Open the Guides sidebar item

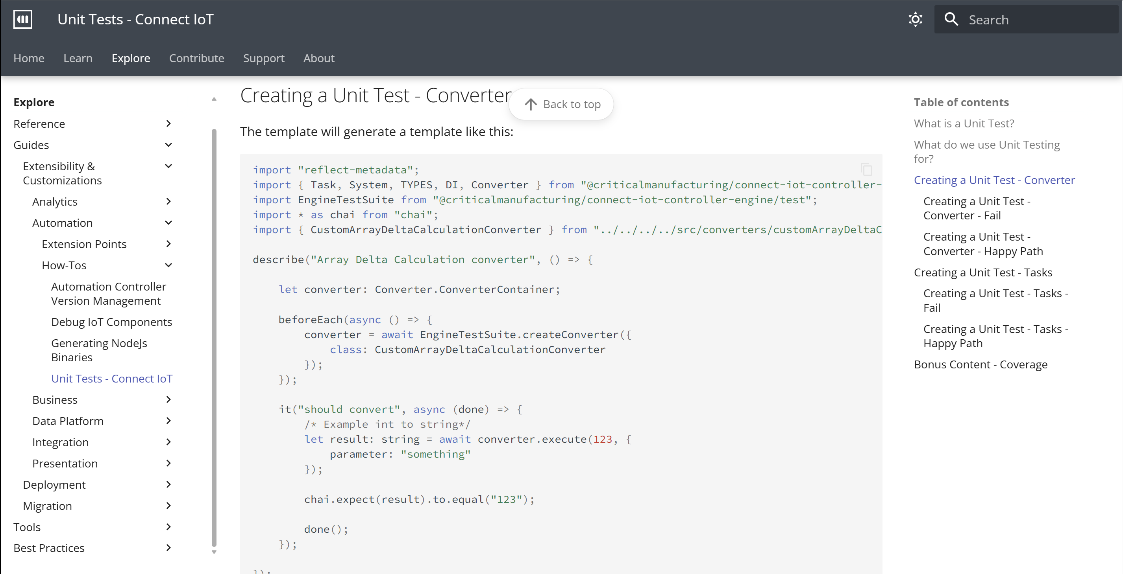[31, 145]
